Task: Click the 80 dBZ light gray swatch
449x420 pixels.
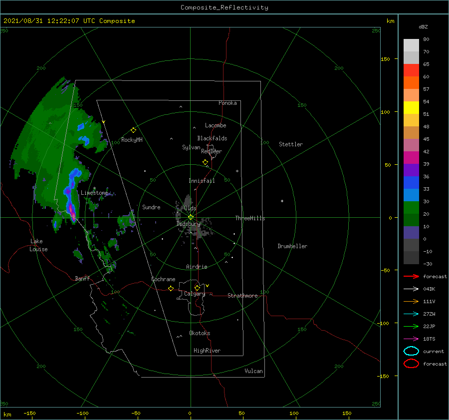Action: [x=411, y=45]
